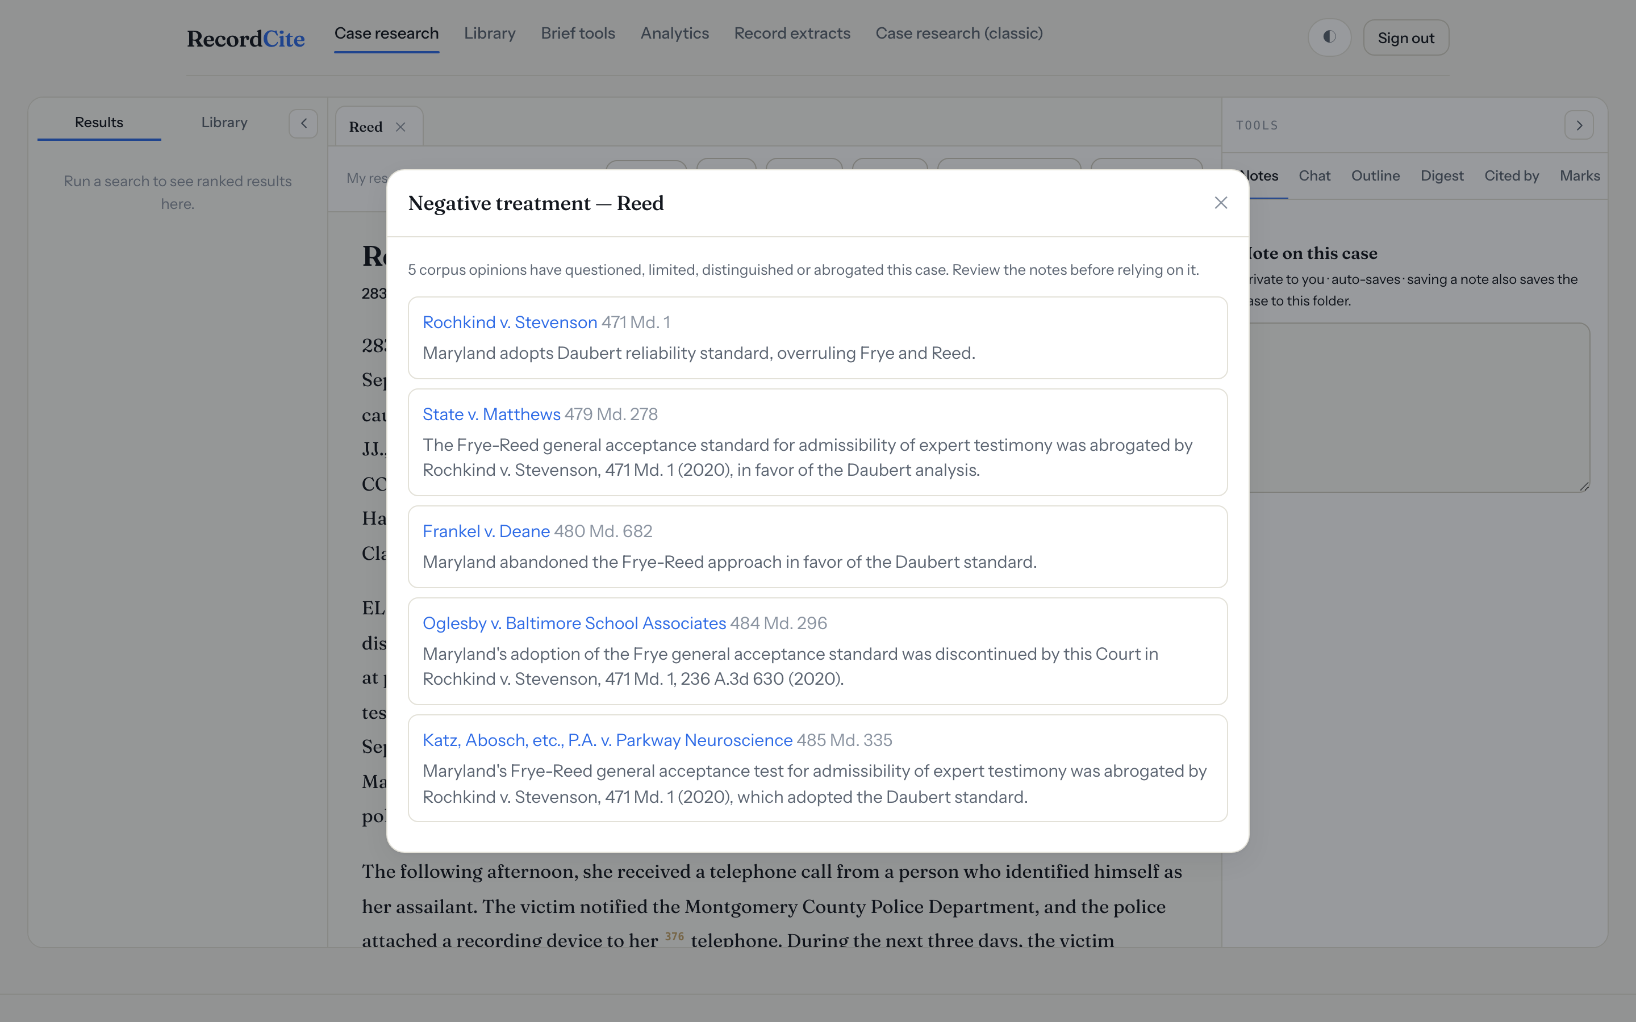This screenshot has height=1022, width=1636.
Task: Open Frankel v. Deane opinion
Action: click(x=486, y=531)
